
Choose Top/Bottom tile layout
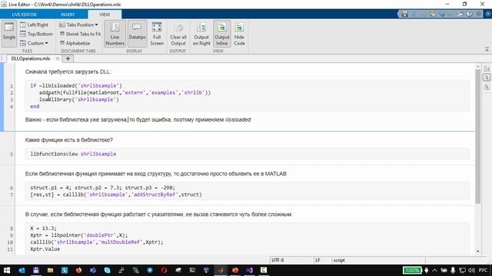click(x=36, y=34)
